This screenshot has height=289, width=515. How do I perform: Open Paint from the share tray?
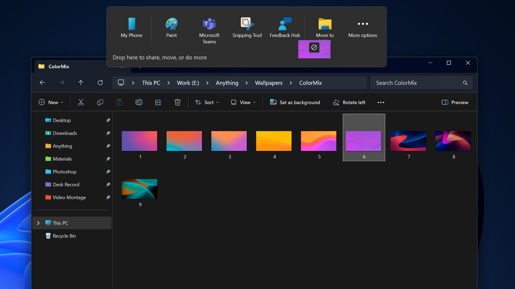[171, 28]
